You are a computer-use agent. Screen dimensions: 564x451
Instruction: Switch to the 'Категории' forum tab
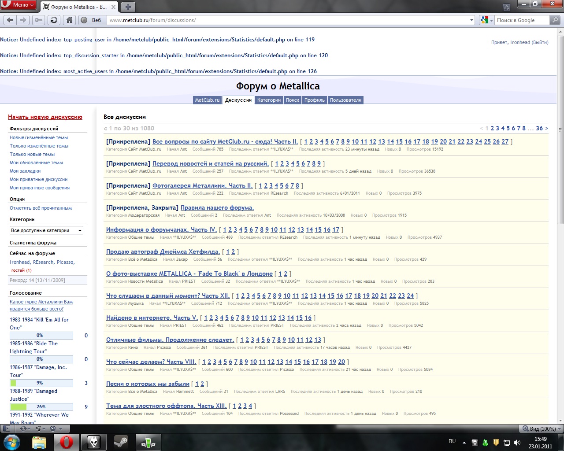click(x=269, y=100)
